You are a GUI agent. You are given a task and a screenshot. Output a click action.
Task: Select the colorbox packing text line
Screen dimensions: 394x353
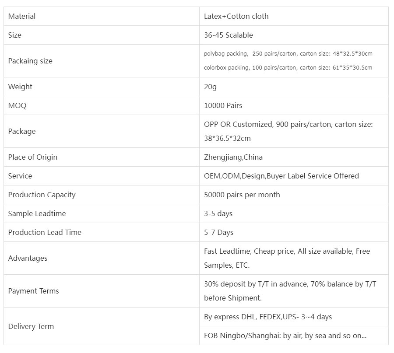point(288,68)
